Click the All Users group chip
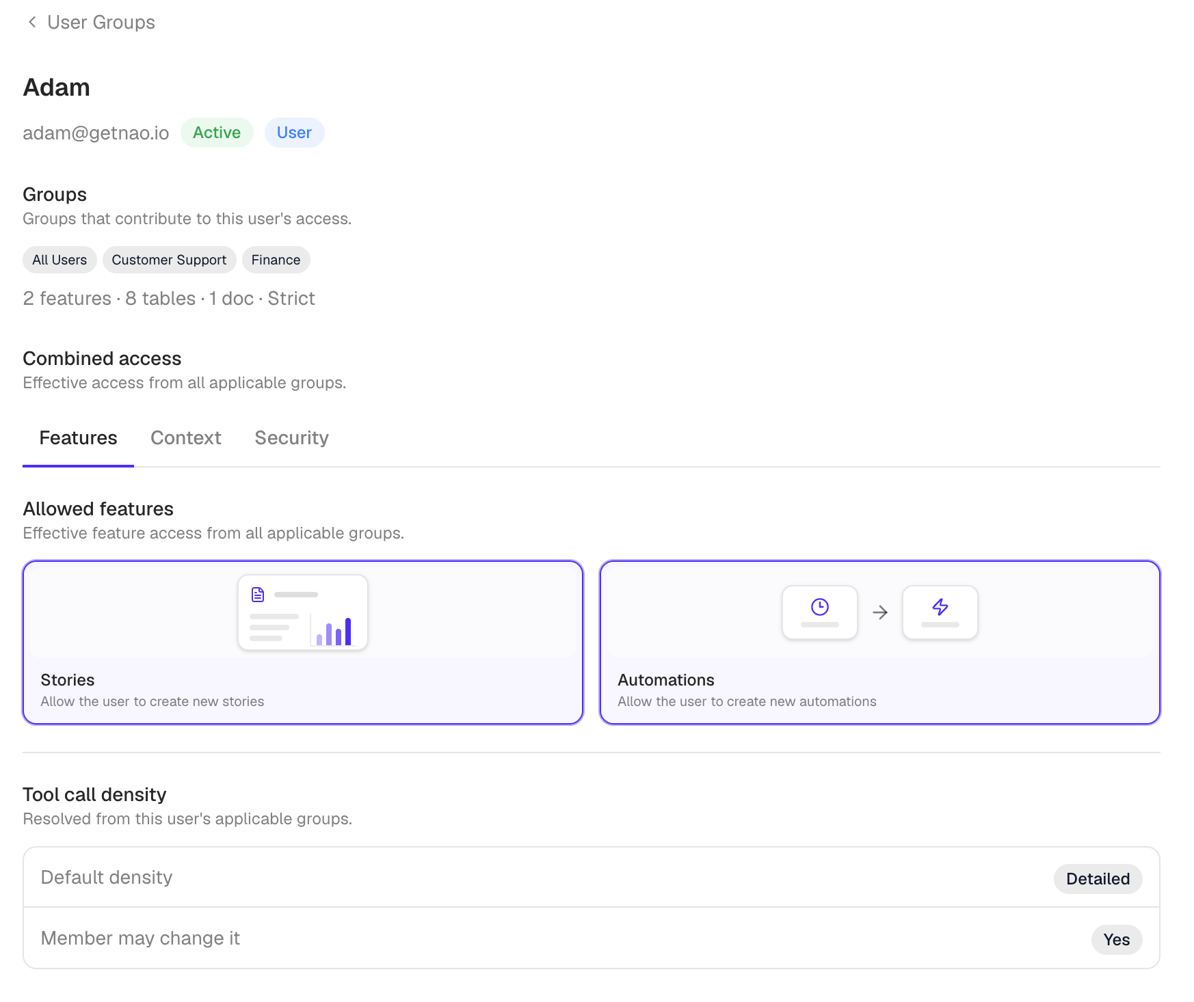This screenshot has width=1194, height=1002. point(59,260)
